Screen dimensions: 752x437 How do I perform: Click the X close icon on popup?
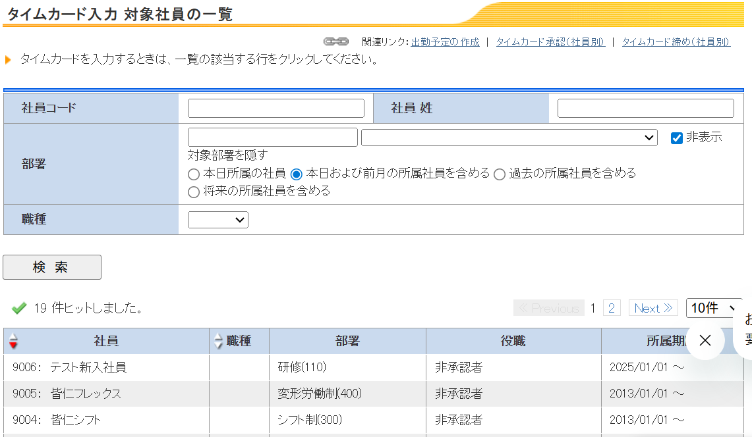point(705,340)
